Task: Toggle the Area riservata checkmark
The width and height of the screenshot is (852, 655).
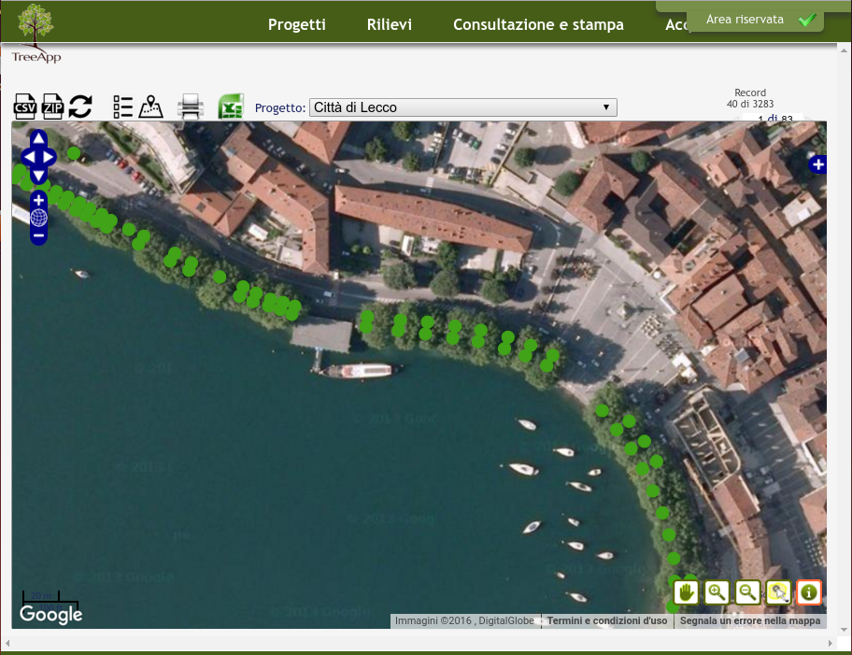Action: point(807,19)
